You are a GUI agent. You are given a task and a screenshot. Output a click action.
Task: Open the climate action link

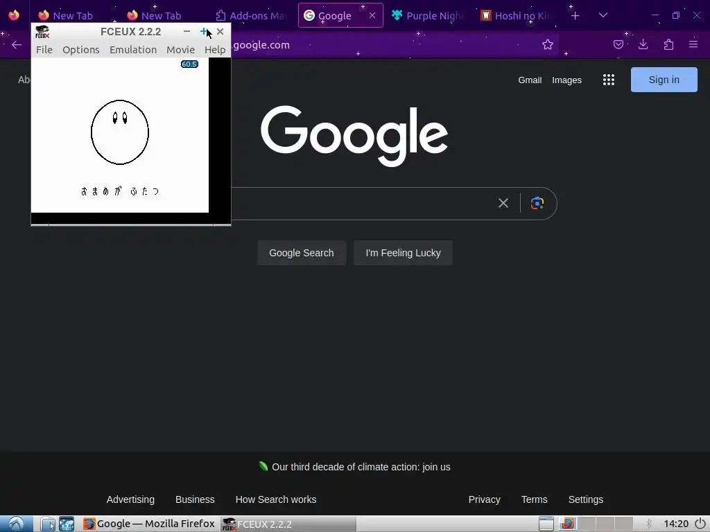click(x=361, y=467)
